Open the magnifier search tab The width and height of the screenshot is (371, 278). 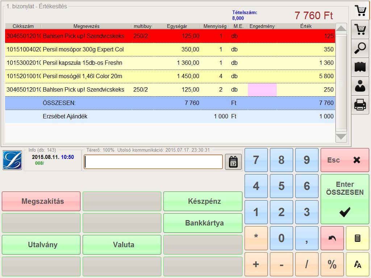(x=360, y=49)
